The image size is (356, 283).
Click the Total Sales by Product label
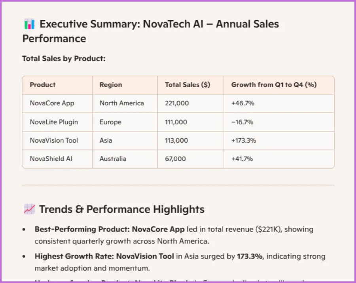point(64,59)
